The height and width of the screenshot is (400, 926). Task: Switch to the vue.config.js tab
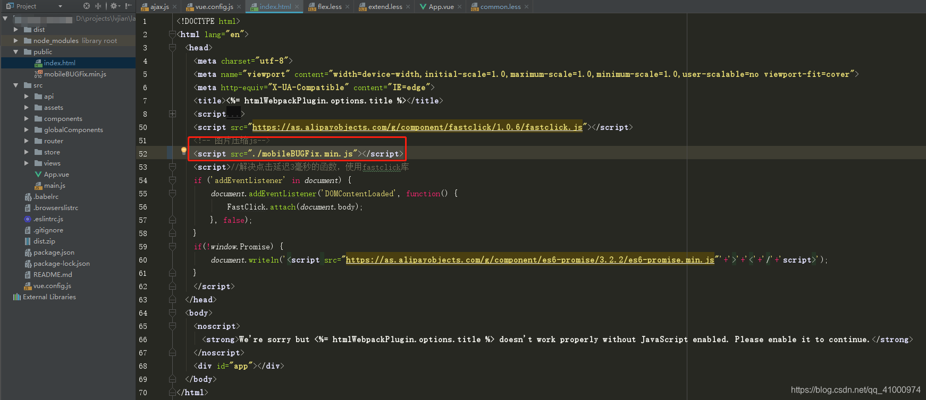point(214,7)
